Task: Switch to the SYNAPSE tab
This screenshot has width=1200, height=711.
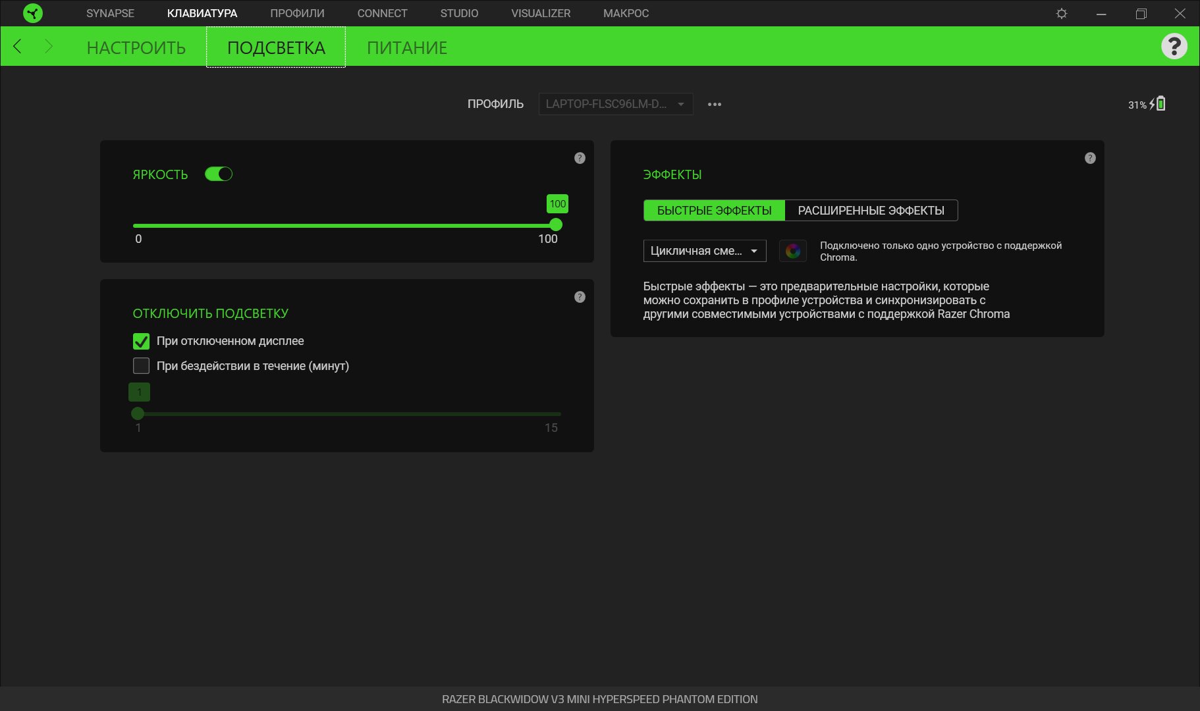Action: click(110, 13)
